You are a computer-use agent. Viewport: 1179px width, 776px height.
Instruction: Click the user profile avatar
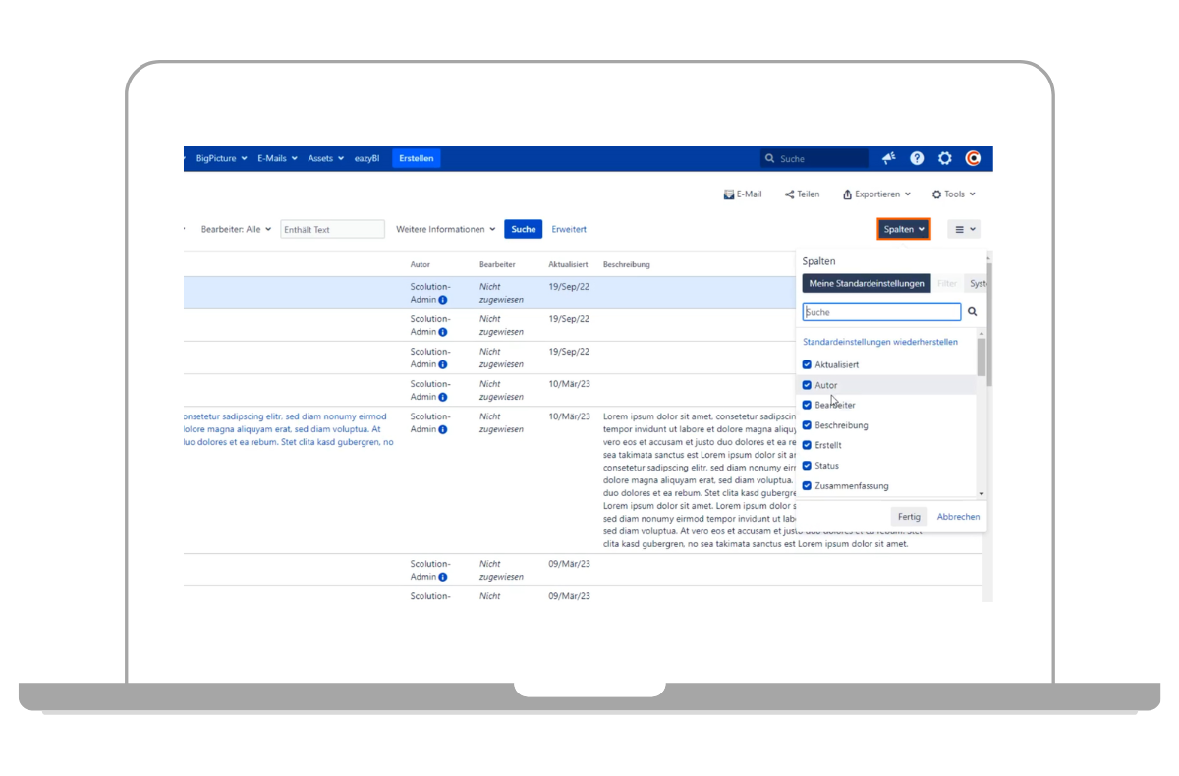[973, 158]
